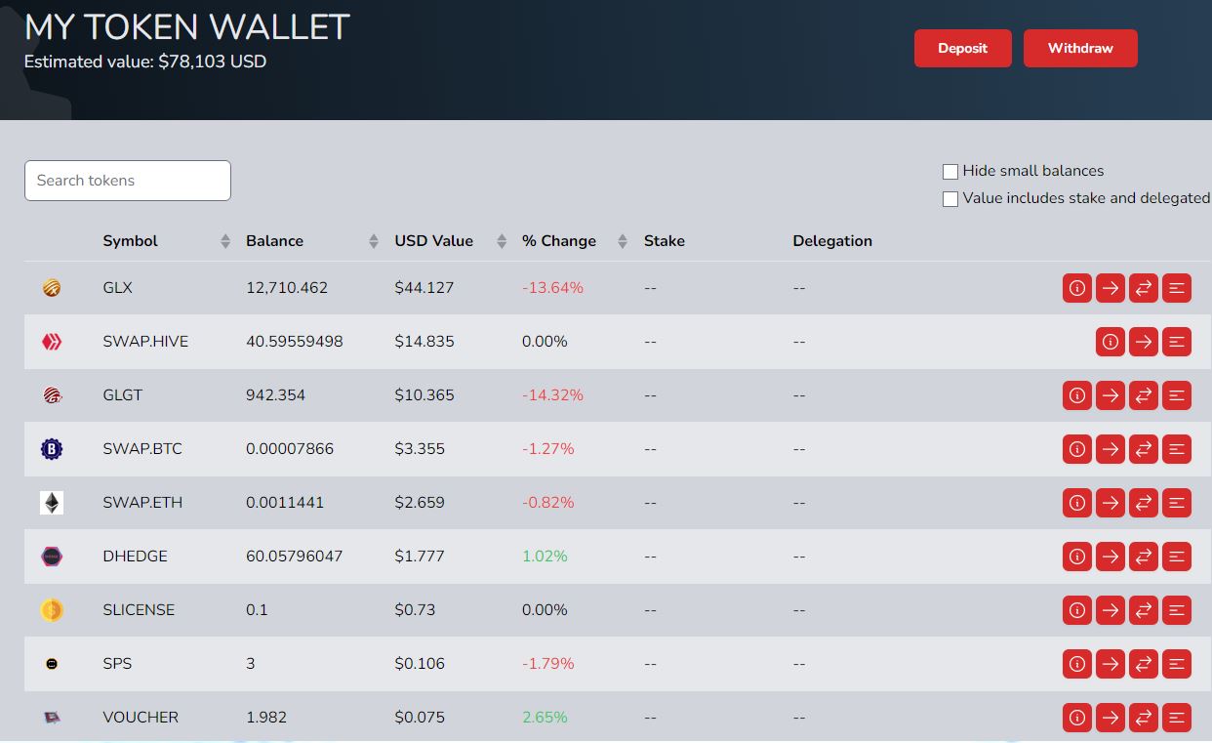This screenshot has width=1212, height=743.
Task: Click the swap arrows icon for SWAP.ETH
Action: pyautogui.click(x=1144, y=503)
